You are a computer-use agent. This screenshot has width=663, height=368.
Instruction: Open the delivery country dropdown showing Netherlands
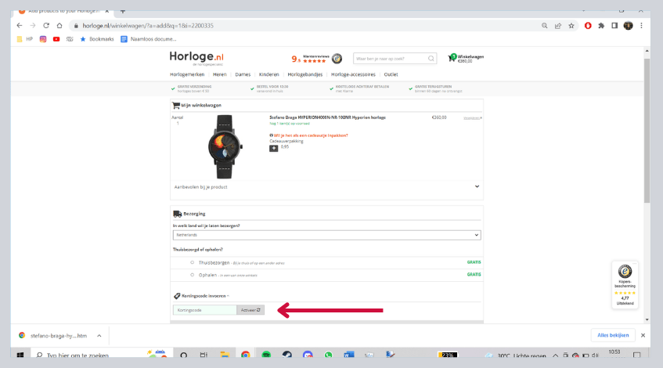pos(326,235)
